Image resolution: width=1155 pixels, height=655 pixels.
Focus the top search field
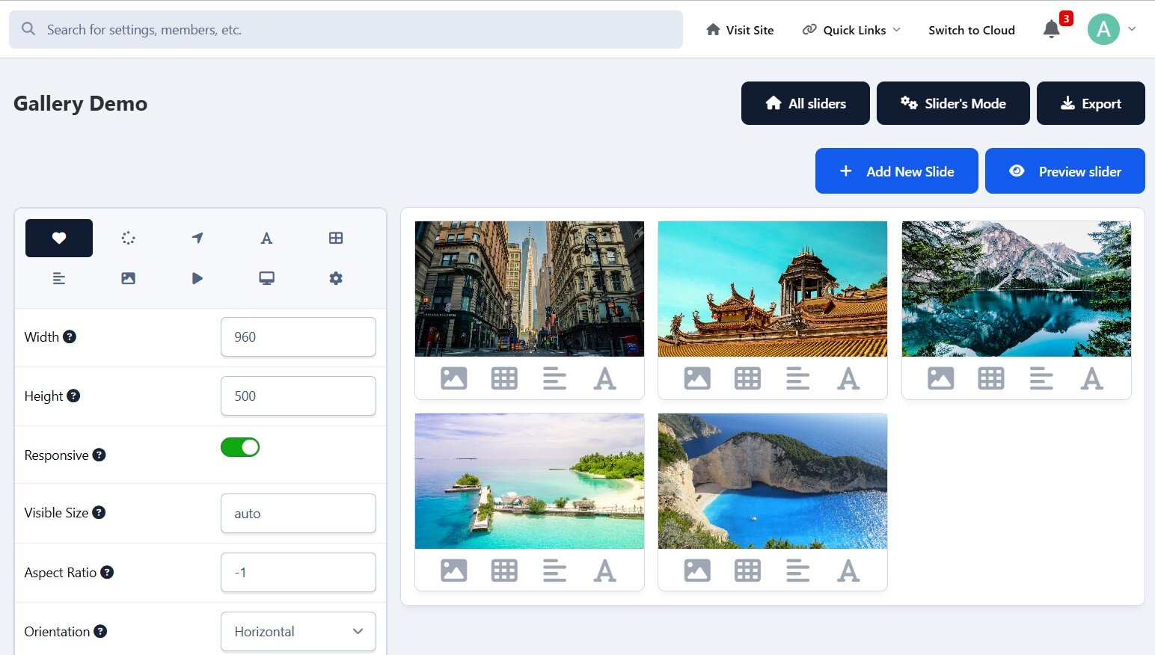click(346, 29)
